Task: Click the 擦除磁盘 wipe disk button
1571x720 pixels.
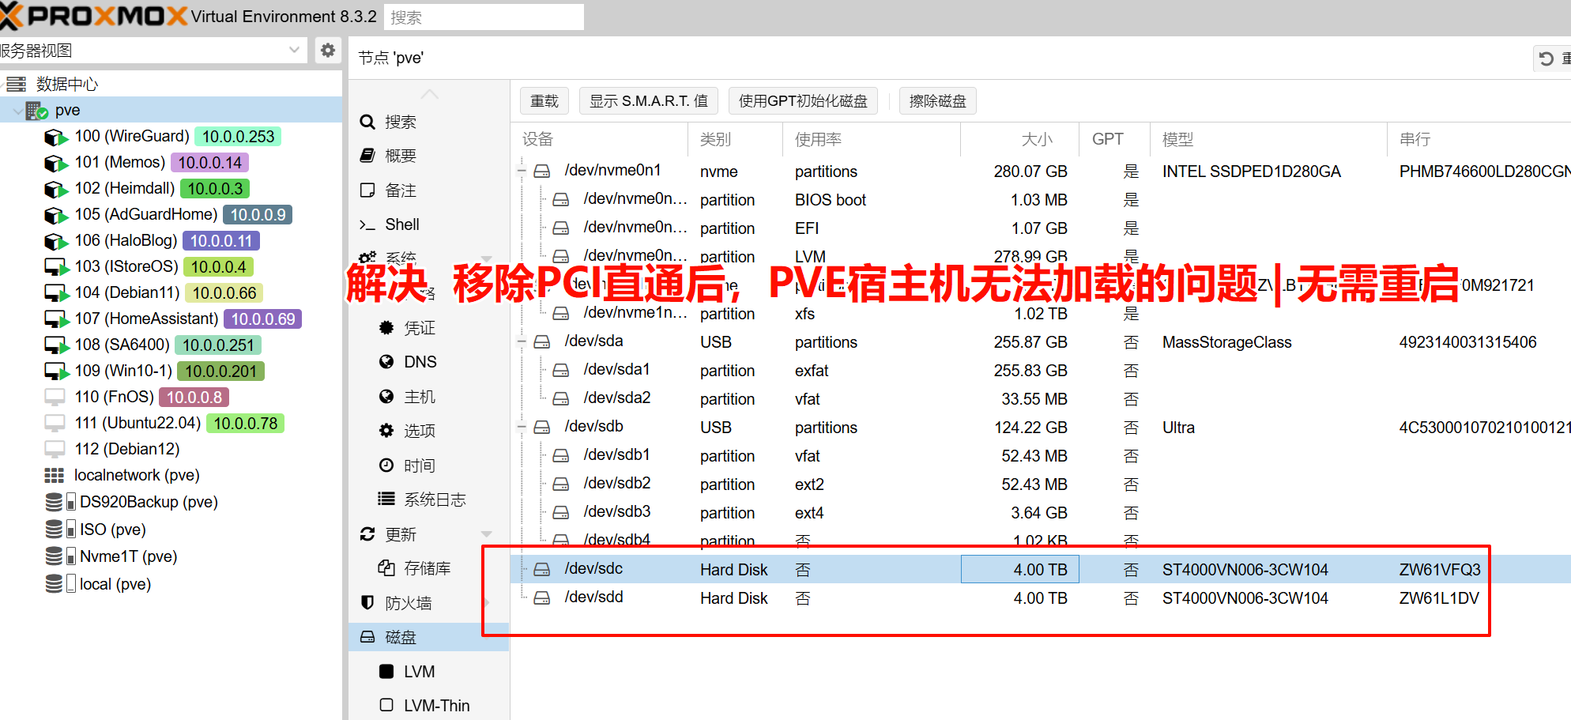Action: [938, 101]
